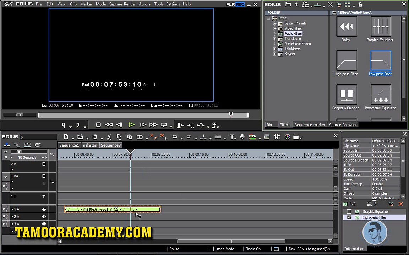Click the Undo icon
Image resolution: width=409 pixels, height=255 pixels.
pos(175,137)
